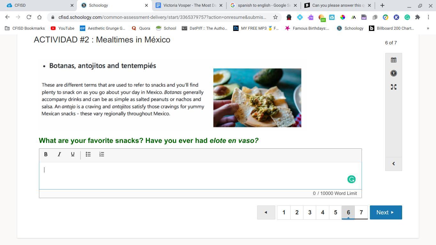Open Chrome three-dot menu

(428, 17)
